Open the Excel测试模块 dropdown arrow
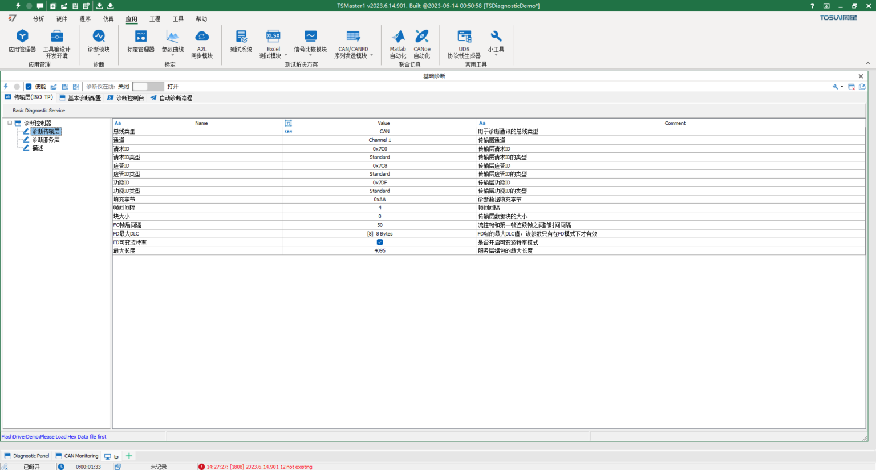This screenshot has width=876, height=470. point(286,55)
